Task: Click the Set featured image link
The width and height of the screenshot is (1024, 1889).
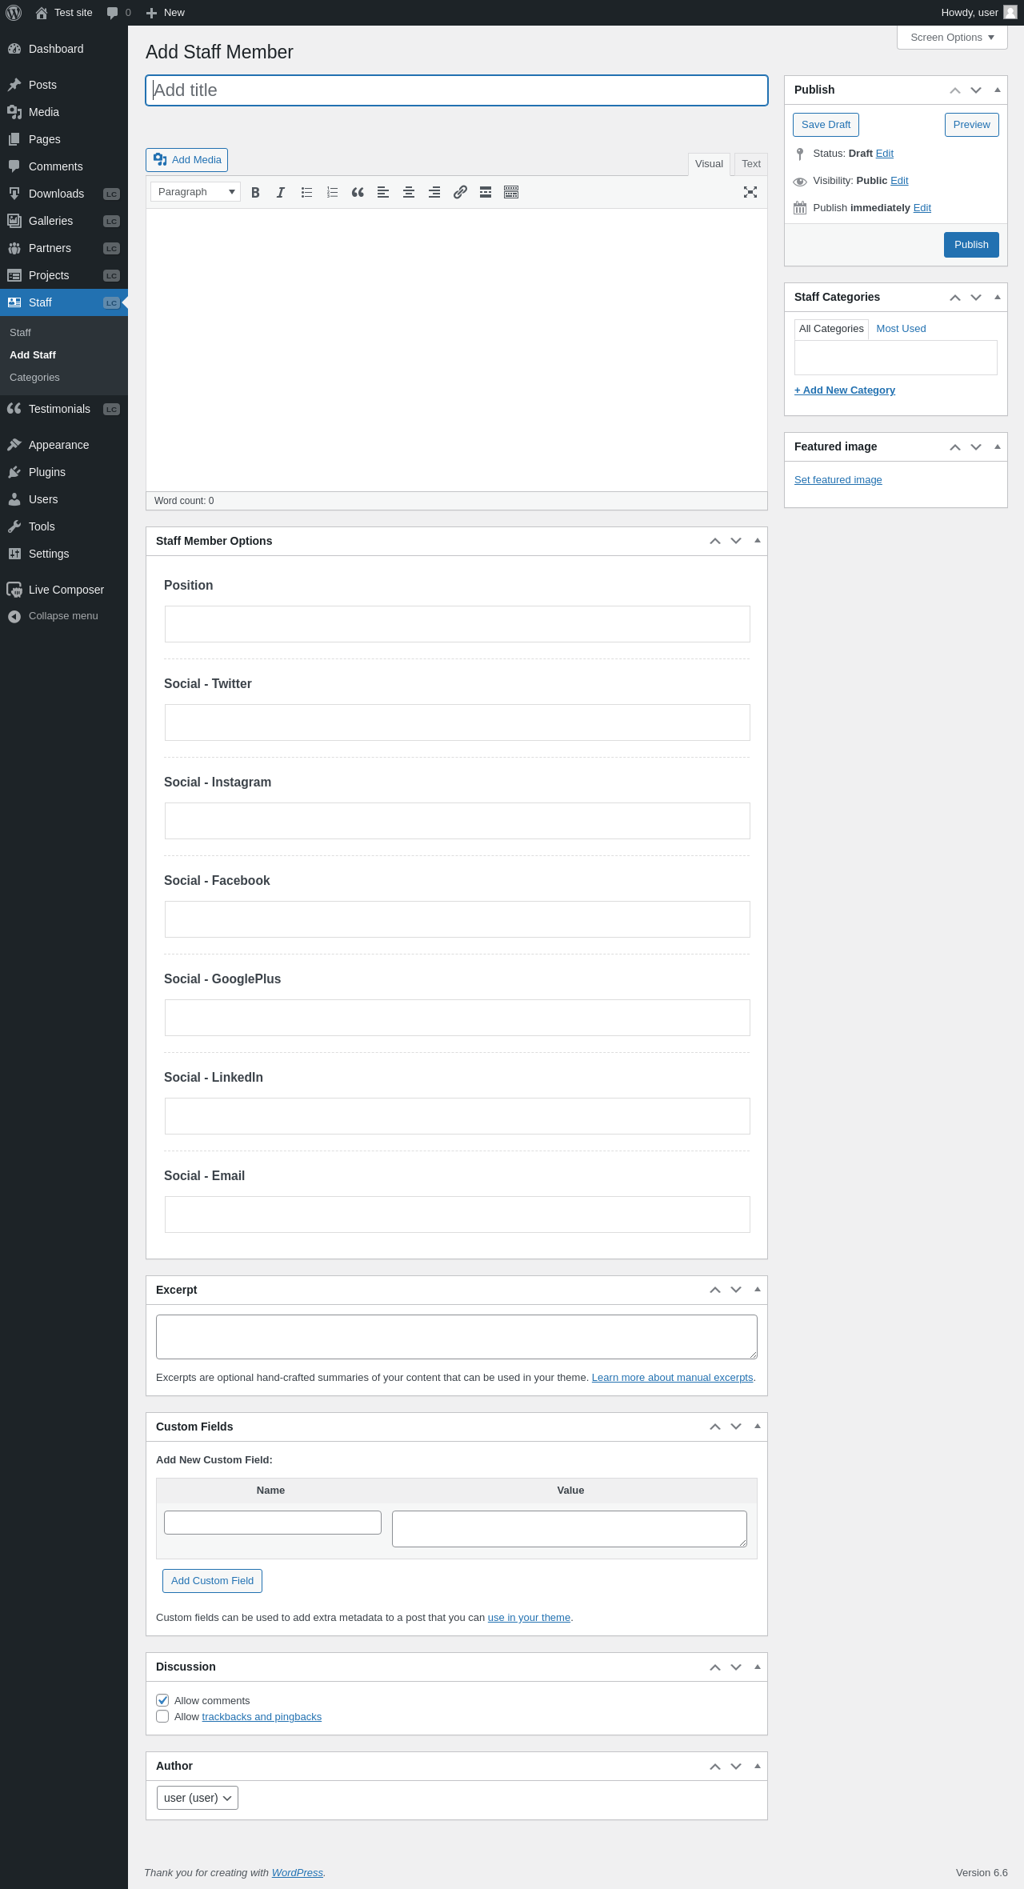Action: pos(838,480)
